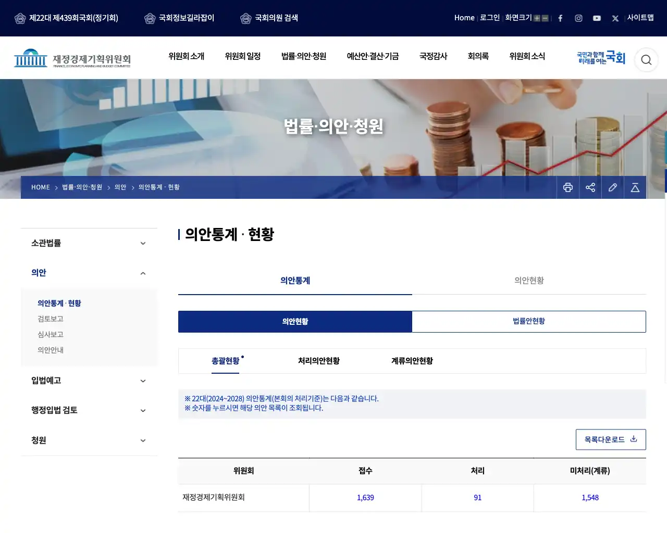Screen dimensions: 667x533
Task: Print the page with printer icon
Action: tap(568, 187)
